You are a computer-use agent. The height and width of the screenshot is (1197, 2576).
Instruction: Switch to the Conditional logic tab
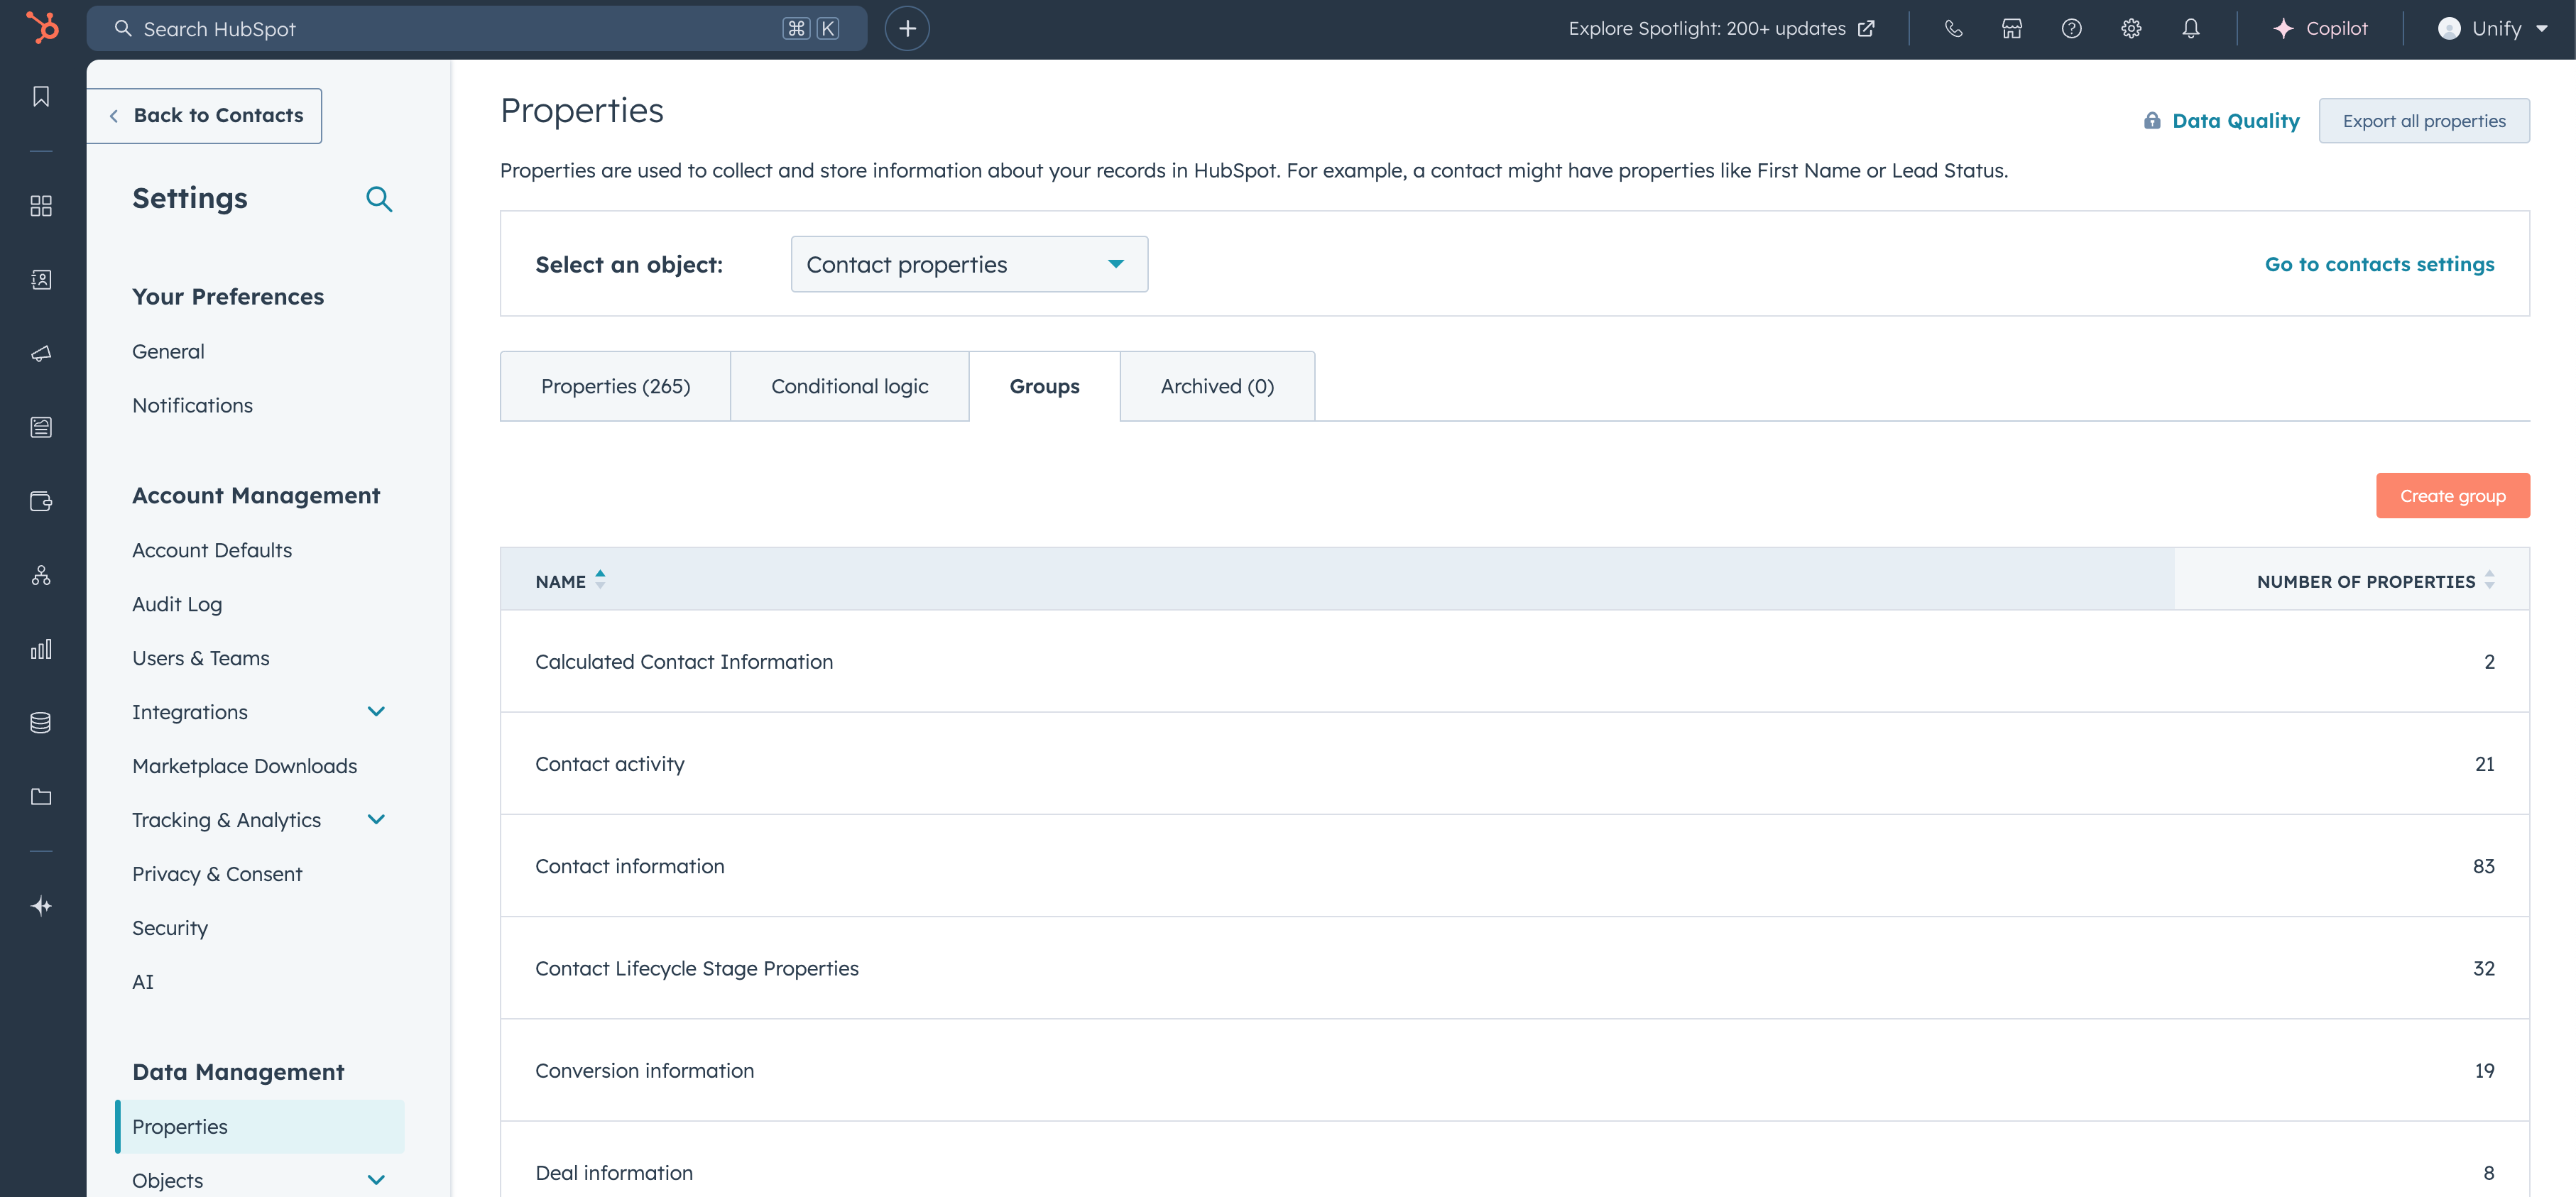point(849,387)
